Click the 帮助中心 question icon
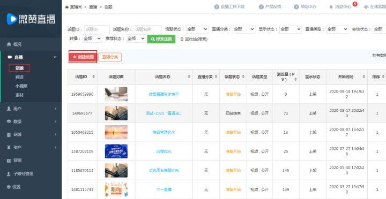The image size is (386, 199). 296,7
